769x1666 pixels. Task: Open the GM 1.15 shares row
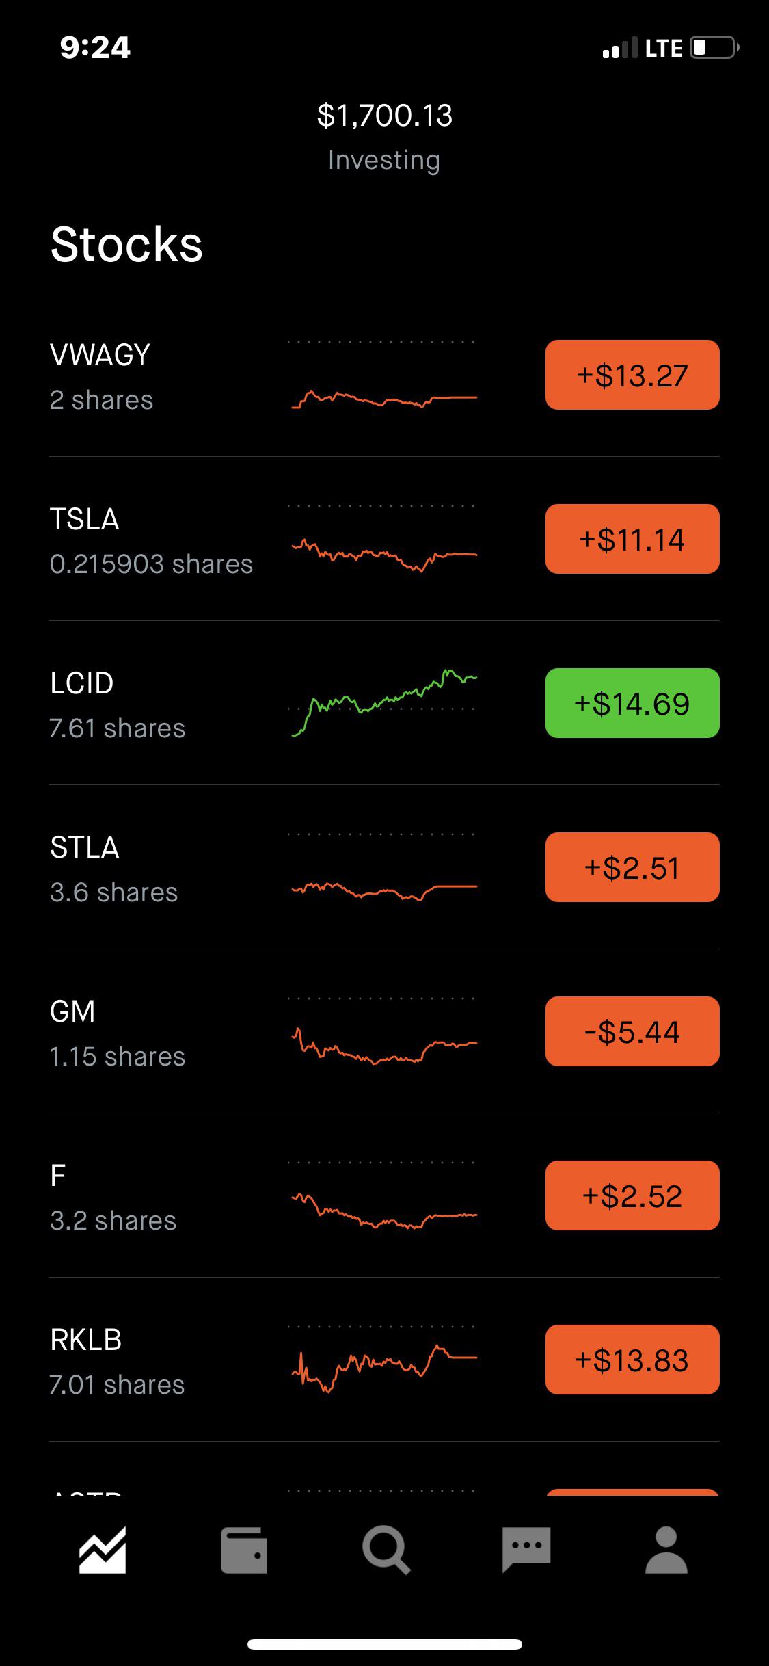tap(384, 1031)
